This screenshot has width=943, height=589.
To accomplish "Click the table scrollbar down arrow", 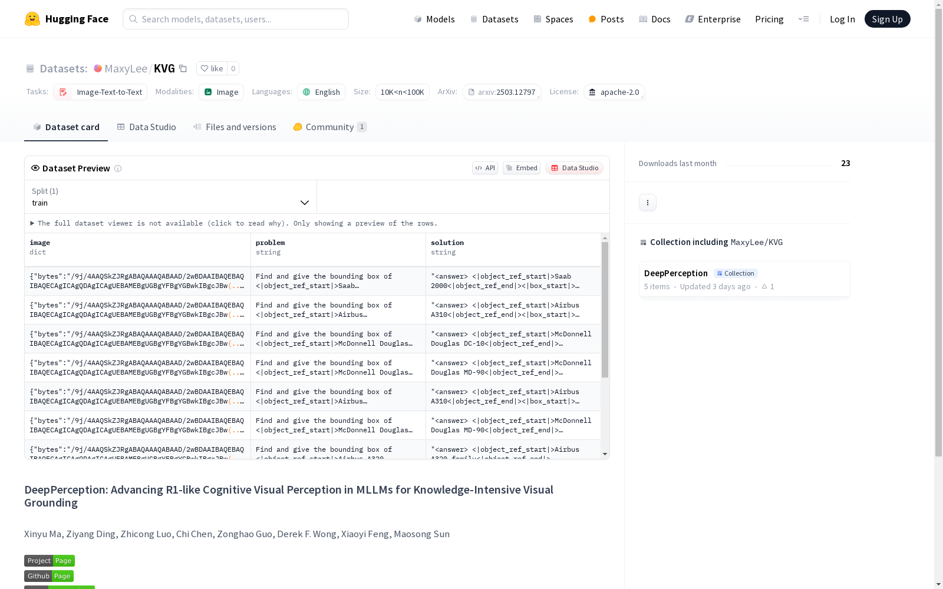I will 605,454.
